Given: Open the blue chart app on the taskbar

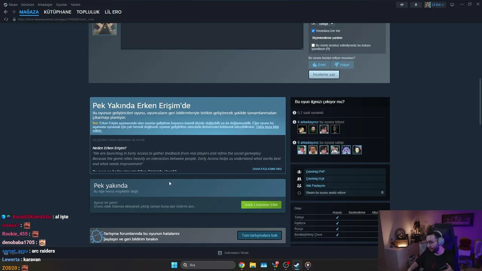Looking at the screenshot, I should coord(264,265).
